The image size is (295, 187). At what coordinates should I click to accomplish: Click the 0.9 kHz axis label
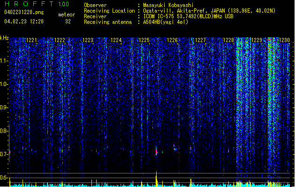4,108
